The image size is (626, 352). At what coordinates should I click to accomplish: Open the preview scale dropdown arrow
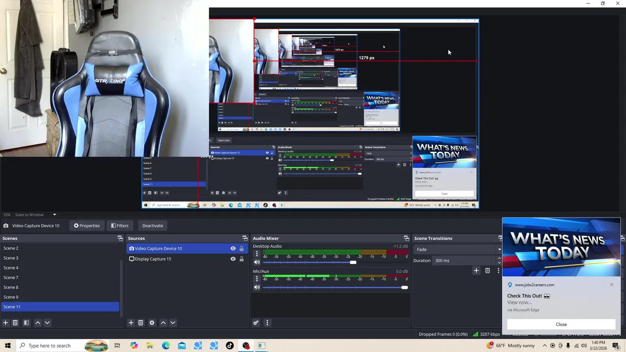54,215
